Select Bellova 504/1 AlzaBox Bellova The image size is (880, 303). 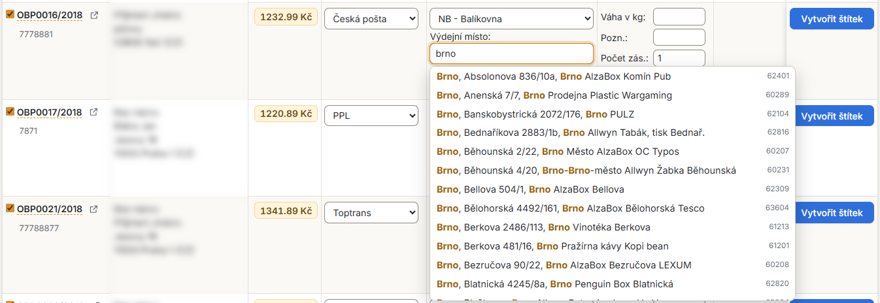click(x=613, y=189)
